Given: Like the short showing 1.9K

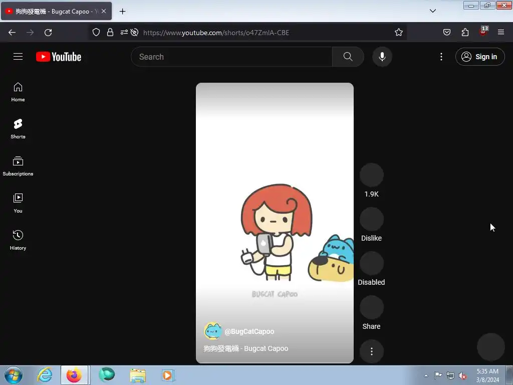Looking at the screenshot, I should coord(371,175).
